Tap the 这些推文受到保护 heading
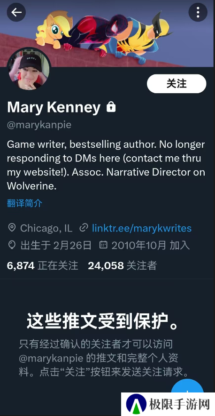This screenshot has height=416, width=215. point(103,321)
